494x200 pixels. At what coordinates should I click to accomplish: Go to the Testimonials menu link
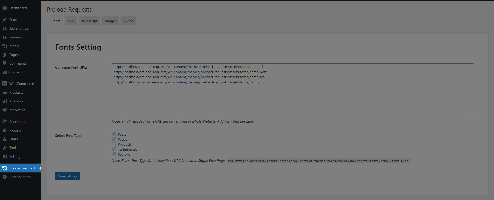[21, 28]
